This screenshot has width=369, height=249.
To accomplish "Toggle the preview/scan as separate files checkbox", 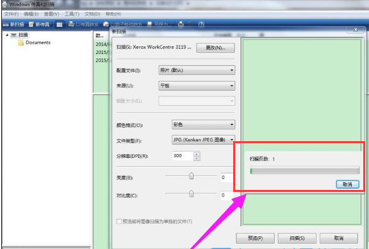I will [x=119, y=221].
